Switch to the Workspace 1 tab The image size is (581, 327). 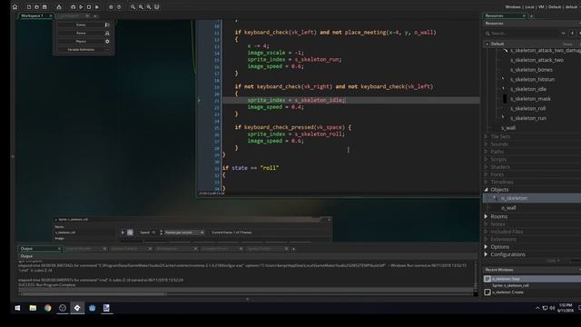click(33, 15)
